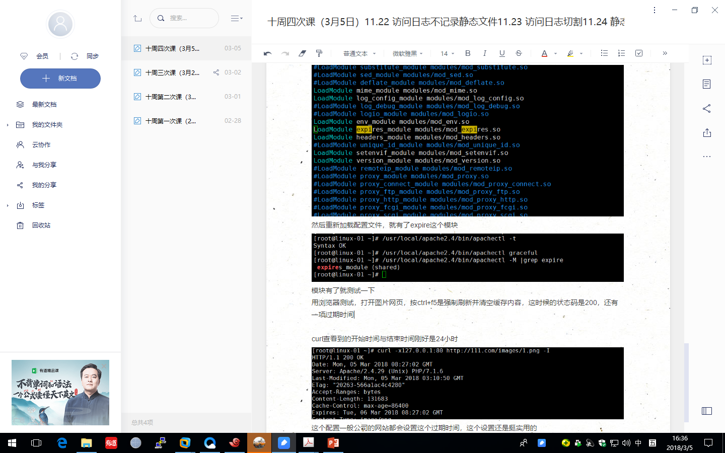Viewport: 725px width, 453px height.
Task: Click the undo arrow in editor toolbar
Action: 267,53
